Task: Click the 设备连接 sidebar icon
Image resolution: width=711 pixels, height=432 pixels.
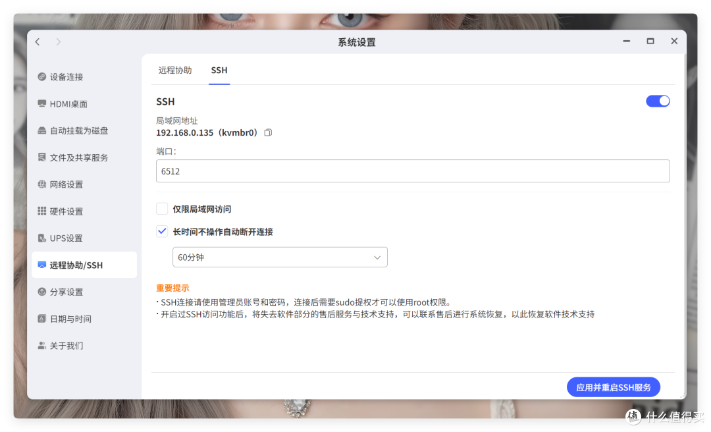Action: pos(41,76)
